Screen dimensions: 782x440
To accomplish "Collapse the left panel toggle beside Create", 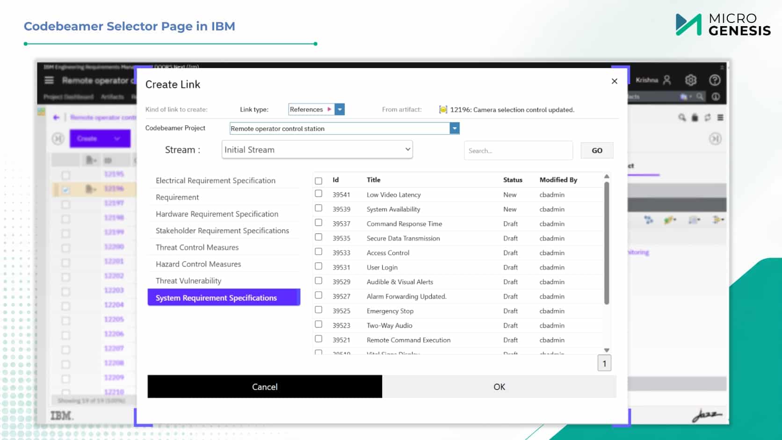I will tap(58, 139).
